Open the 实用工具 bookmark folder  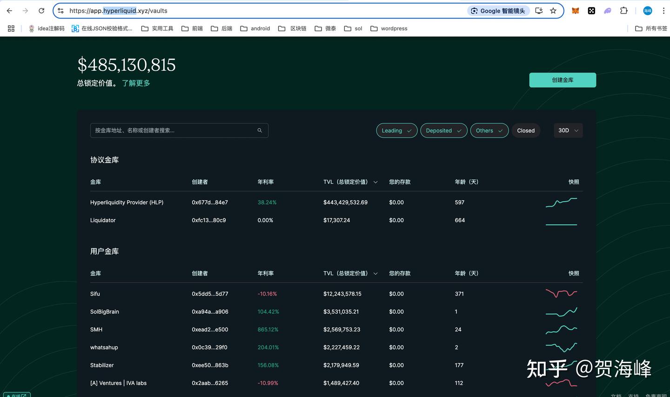[157, 28]
